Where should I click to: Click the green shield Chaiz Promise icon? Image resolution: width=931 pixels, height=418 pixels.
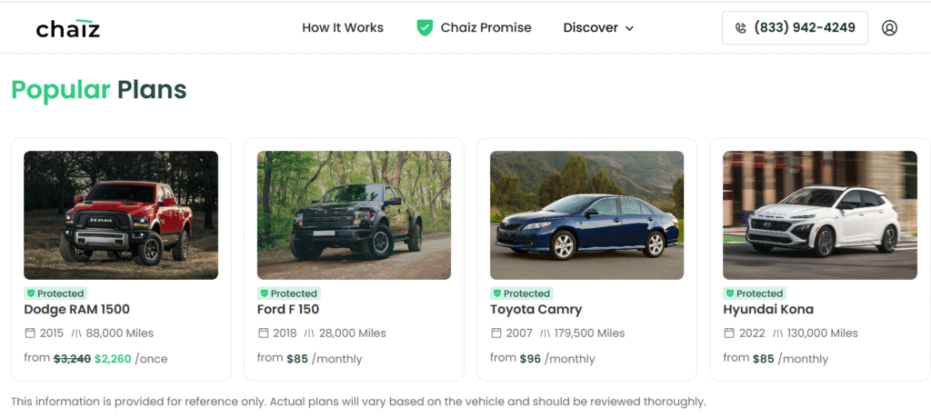click(425, 27)
